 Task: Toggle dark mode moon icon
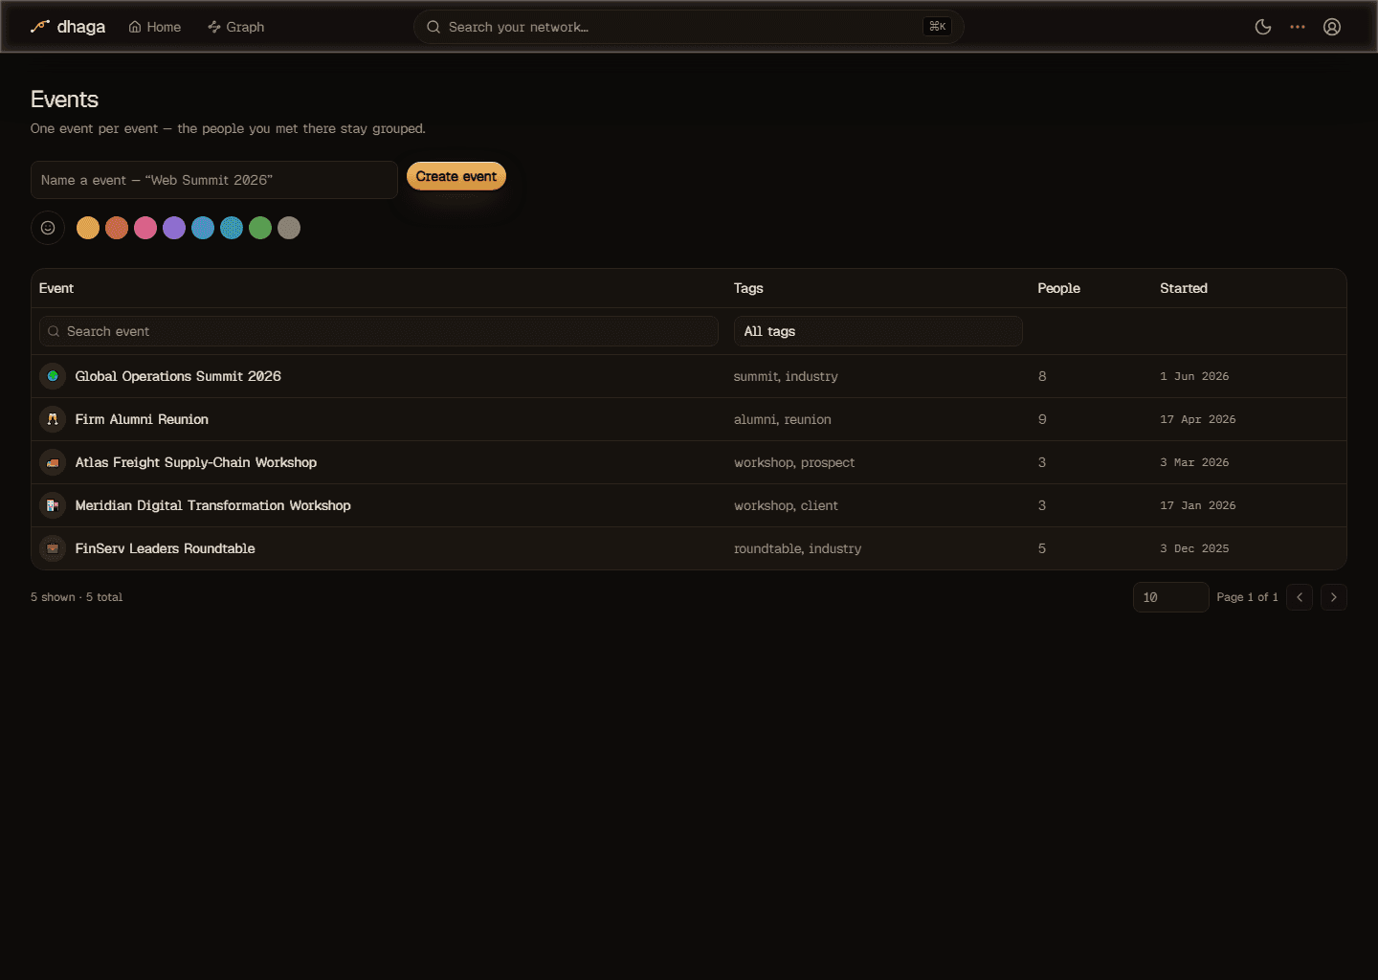click(1263, 27)
